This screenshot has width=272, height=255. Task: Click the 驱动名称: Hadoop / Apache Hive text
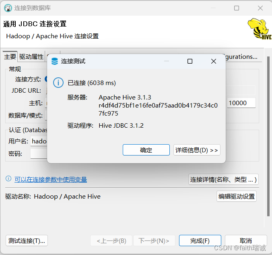pyautogui.click(x=53, y=197)
